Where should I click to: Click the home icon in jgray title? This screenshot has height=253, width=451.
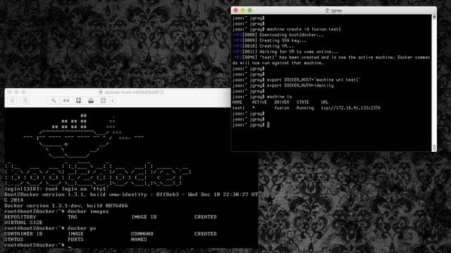click(x=327, y=11)
